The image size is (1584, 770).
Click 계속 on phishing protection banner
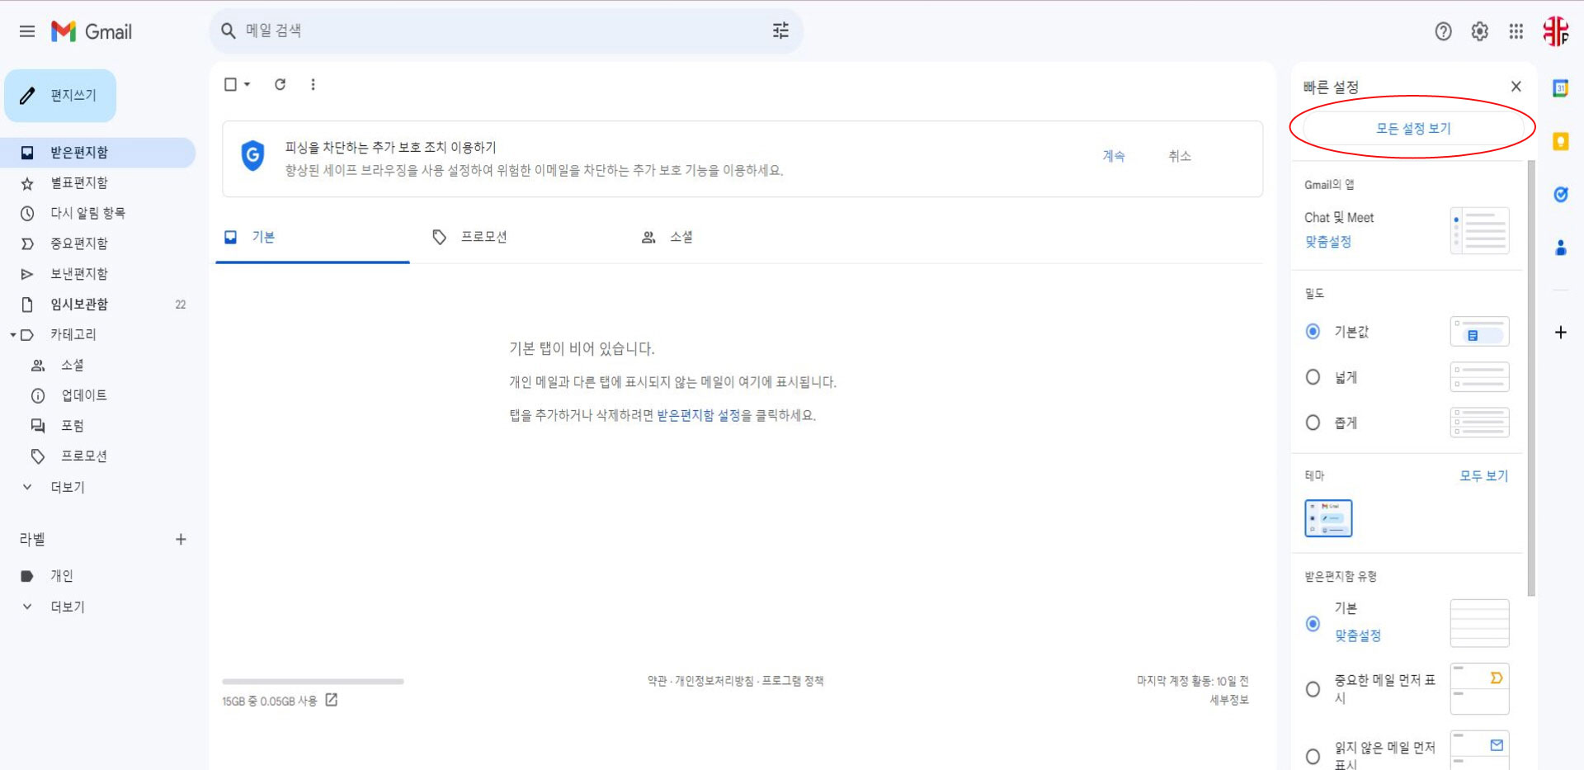(x=1114, y=156)
